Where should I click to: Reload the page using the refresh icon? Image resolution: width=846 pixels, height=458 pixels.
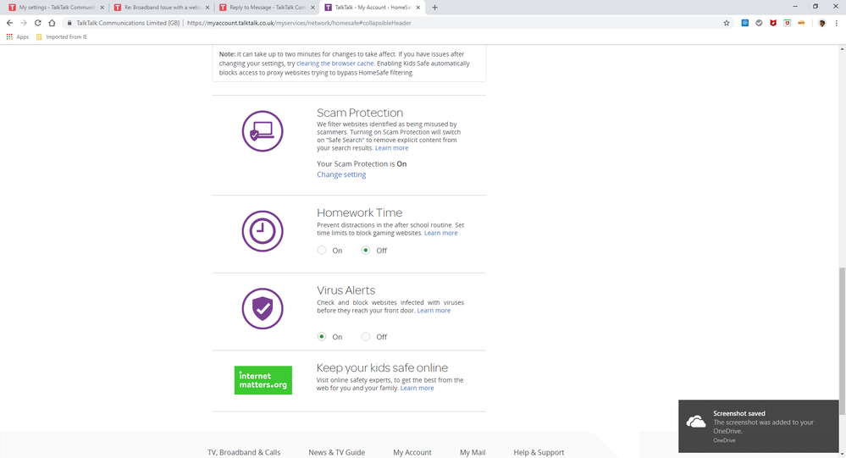(38, 23)
